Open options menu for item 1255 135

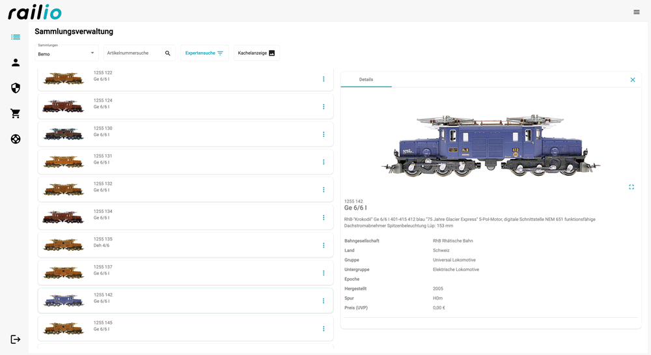point(324,246)
